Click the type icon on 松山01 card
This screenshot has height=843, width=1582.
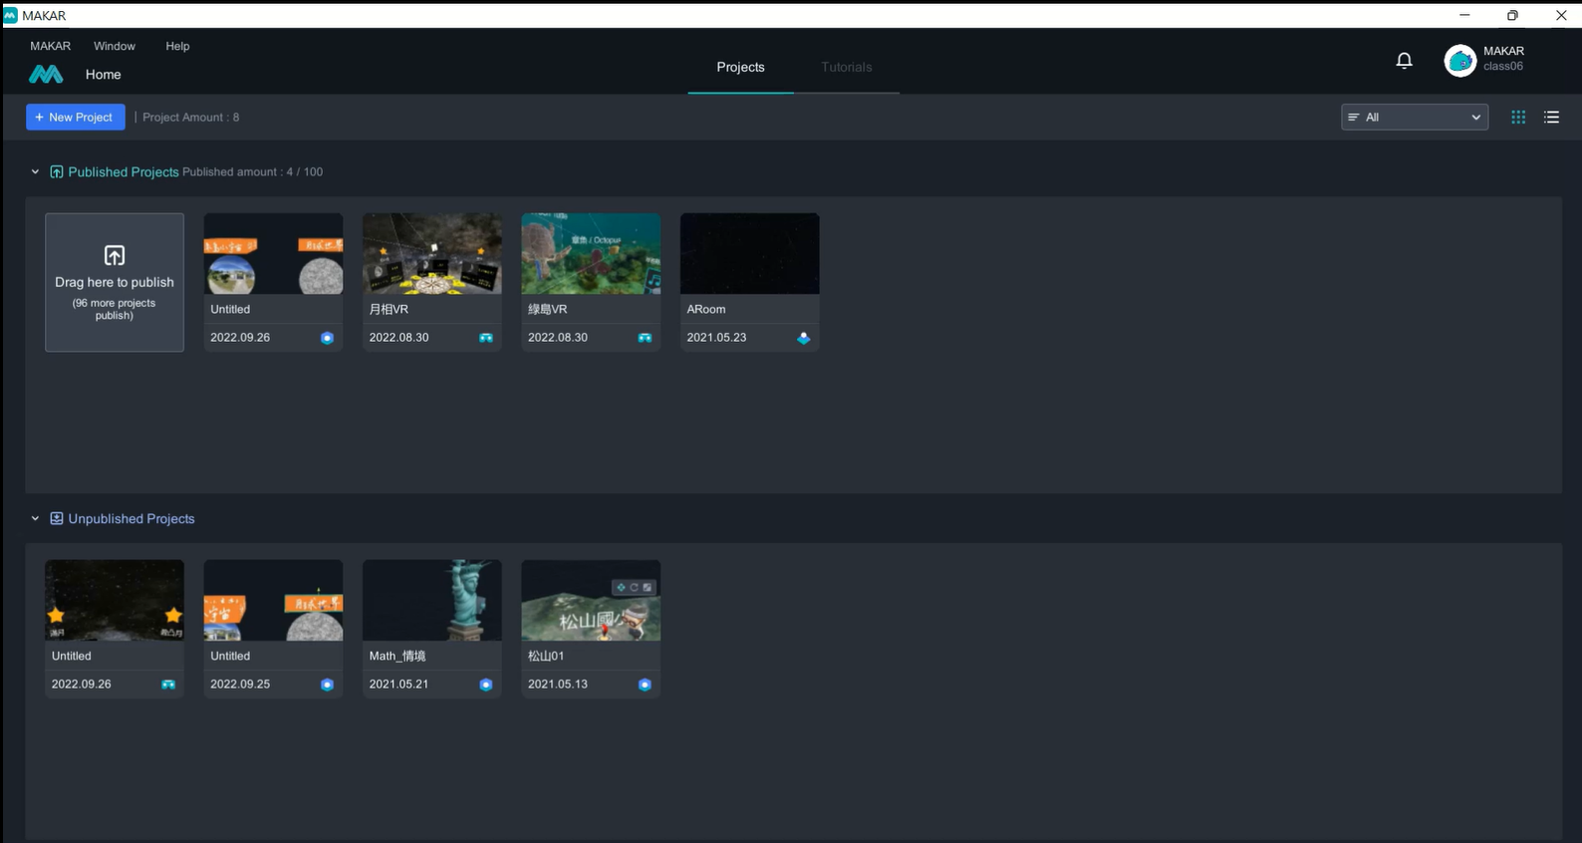pos(645,685)
